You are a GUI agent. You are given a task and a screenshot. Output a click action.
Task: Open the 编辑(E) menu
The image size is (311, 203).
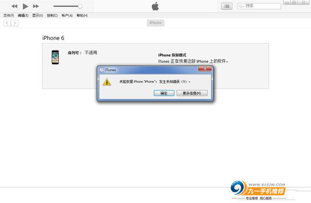[x=23, y=16]
